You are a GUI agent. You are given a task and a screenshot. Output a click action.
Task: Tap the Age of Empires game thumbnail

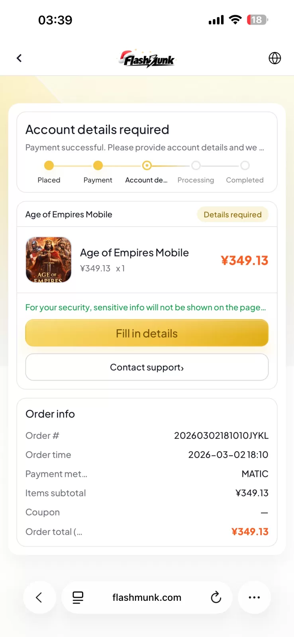point(49,260)
